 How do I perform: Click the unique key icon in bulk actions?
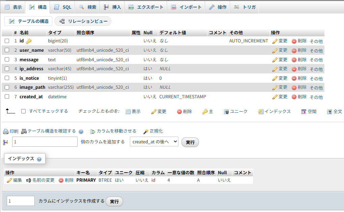(227, 112)
